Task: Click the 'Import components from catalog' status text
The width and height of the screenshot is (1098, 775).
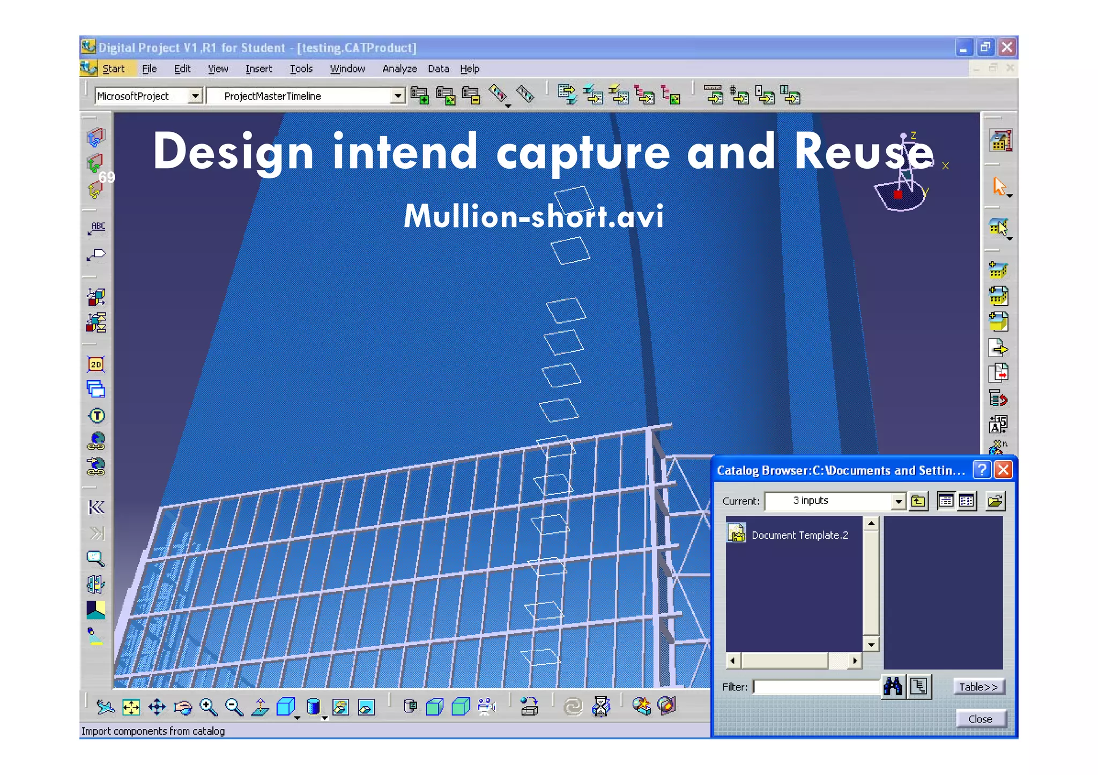Action: 153,731
